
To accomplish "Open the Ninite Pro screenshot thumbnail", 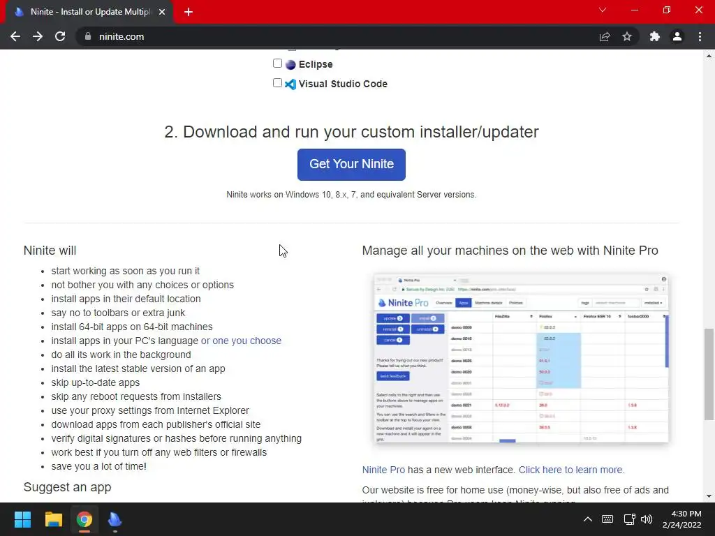I will point(521,358).
